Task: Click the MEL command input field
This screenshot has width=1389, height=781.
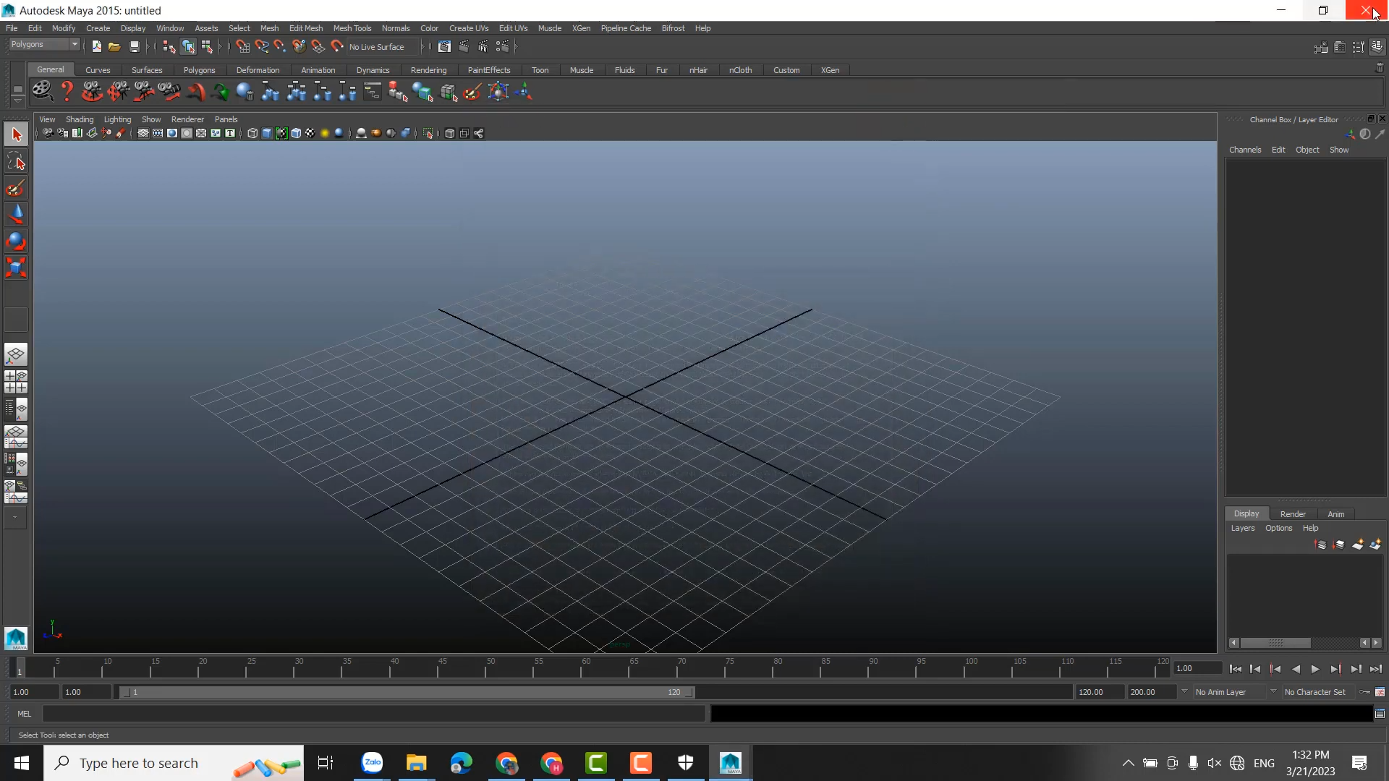Action: 373,714
